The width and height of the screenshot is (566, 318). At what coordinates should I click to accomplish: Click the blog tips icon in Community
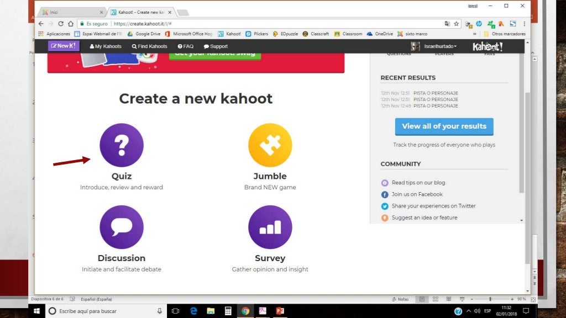(385, 183)
